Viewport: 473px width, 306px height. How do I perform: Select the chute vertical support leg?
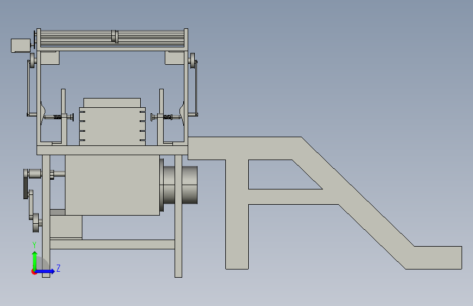[x=237, y=214]
